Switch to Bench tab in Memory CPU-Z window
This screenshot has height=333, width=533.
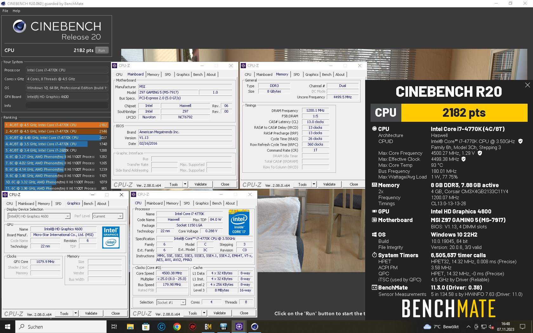326,75
